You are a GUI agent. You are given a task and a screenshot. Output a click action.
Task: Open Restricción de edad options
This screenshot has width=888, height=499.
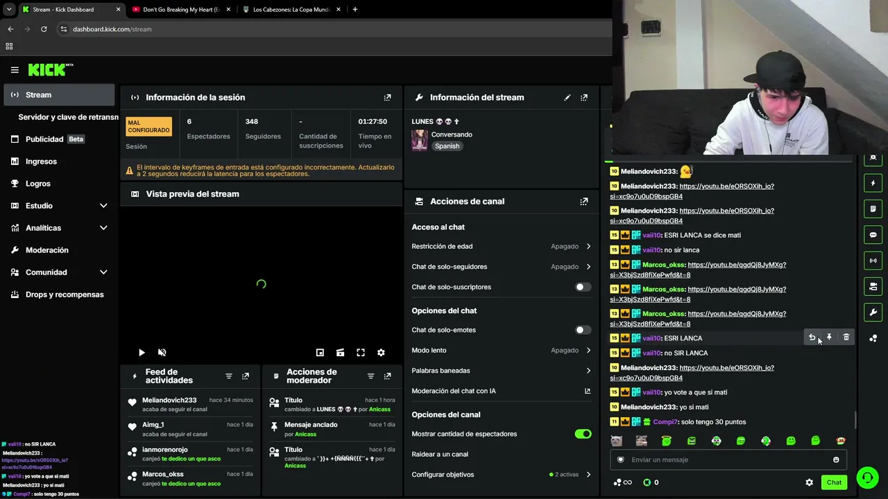501,246
